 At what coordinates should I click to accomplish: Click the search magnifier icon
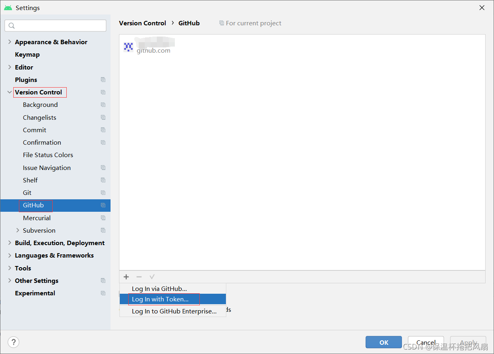point(12,26)
